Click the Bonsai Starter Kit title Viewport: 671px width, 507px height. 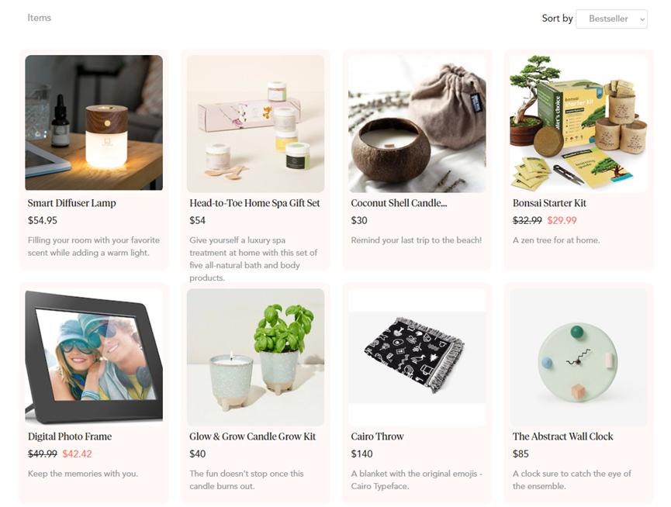point(549,203)
